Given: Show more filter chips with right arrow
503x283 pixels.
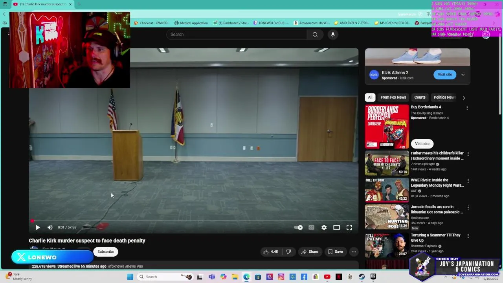Looking at the screenshot, I should tap(464, 98).
